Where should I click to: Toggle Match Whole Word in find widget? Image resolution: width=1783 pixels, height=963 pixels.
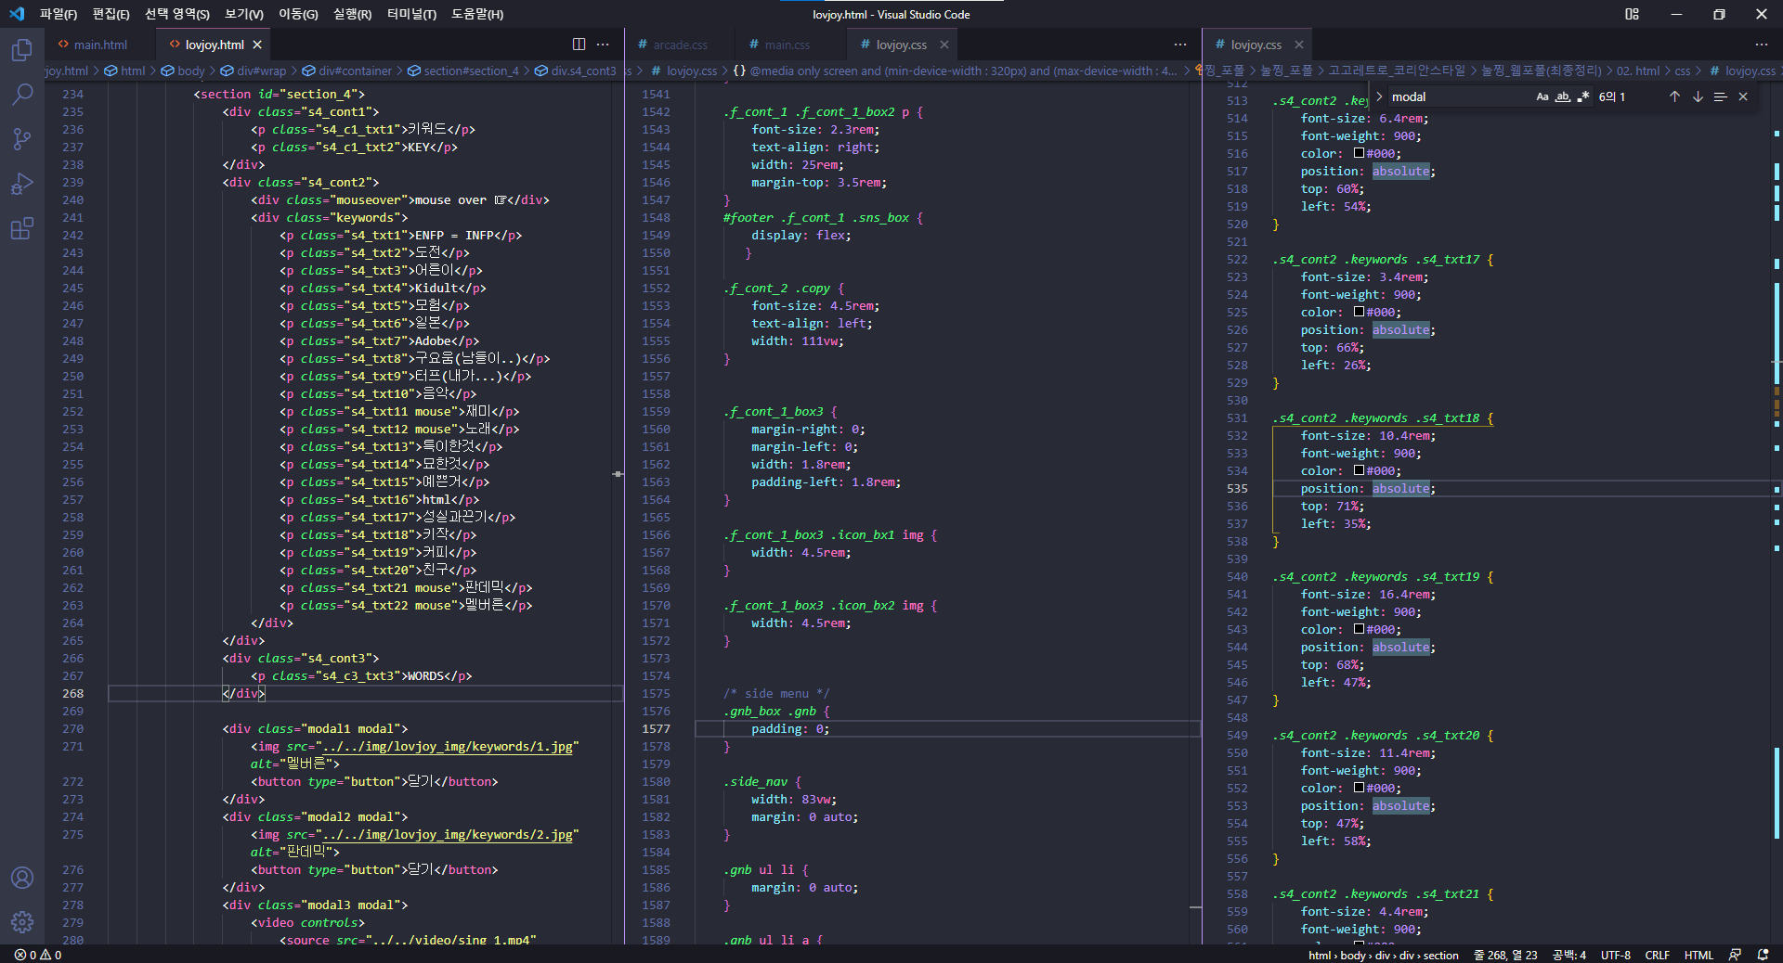(1563, 96)
